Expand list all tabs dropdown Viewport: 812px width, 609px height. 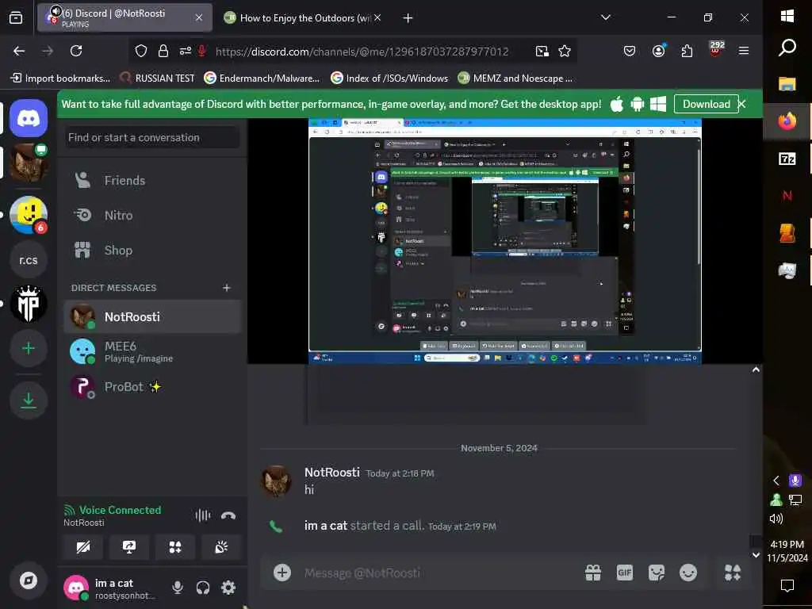(x=605, y=17)
